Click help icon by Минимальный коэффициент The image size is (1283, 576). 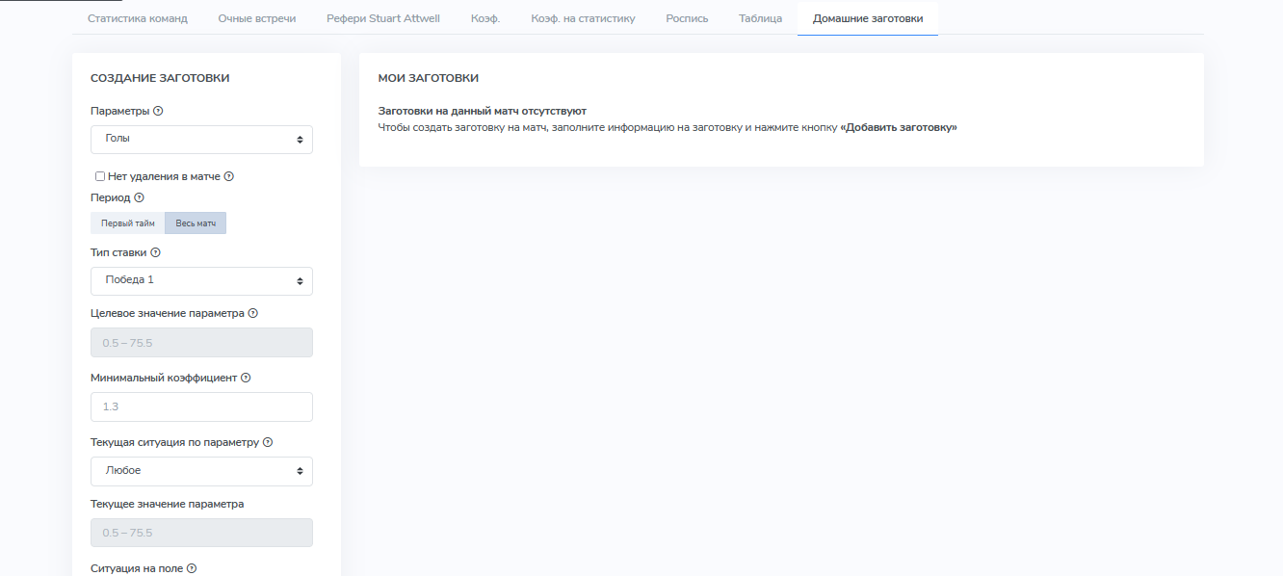[x=246, y=378]
